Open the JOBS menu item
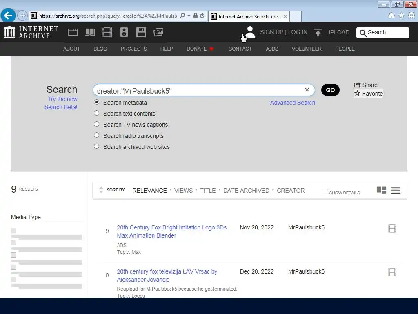The height and width of the screenshot is (314, 418). [271, 49]
